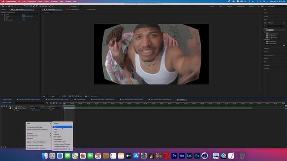Open Premiere Pro from the dock

coord(174,156)
